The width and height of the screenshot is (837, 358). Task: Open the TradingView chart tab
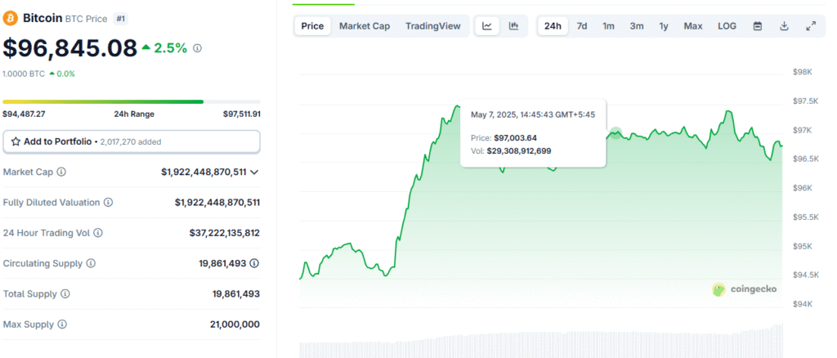point(433,26)
